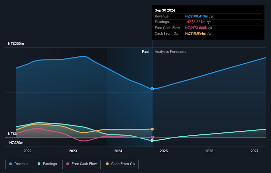Screen dimensions: 271x173
Task: Click the teal Earnings data point marker
Action: click(x=152, y=141)
